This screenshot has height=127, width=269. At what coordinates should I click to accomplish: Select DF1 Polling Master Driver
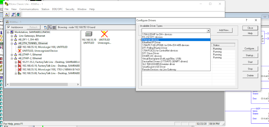click(x=176, y=48)
